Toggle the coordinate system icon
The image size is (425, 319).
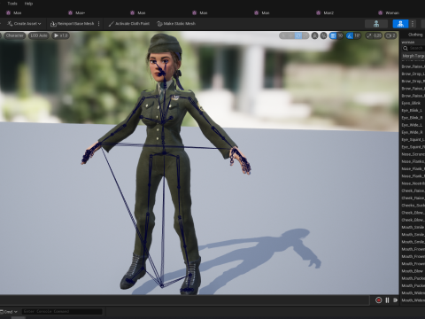[315, 35]
